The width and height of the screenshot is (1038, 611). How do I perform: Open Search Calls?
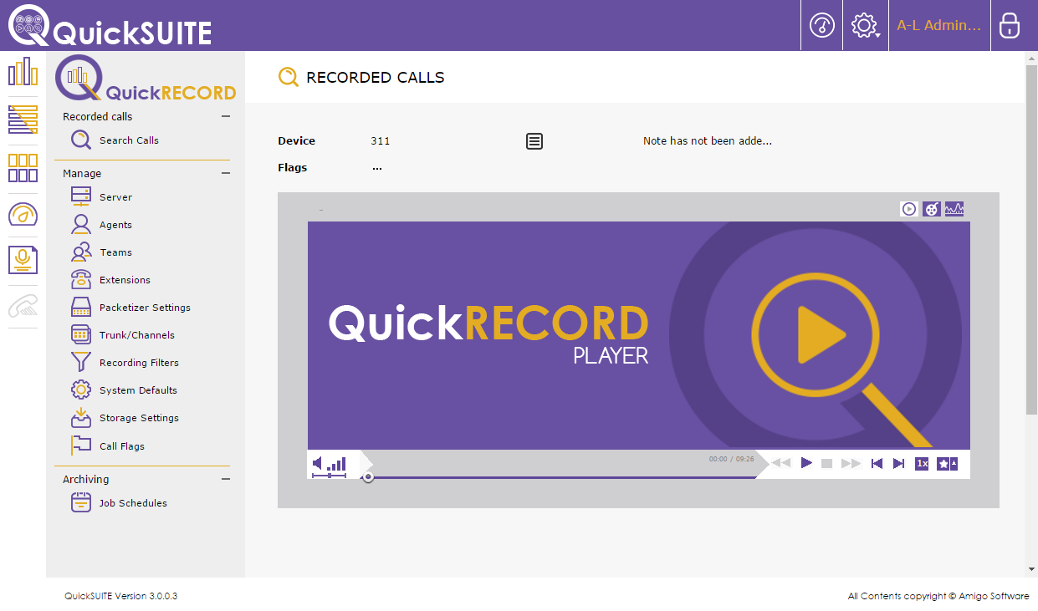(129, 140)
